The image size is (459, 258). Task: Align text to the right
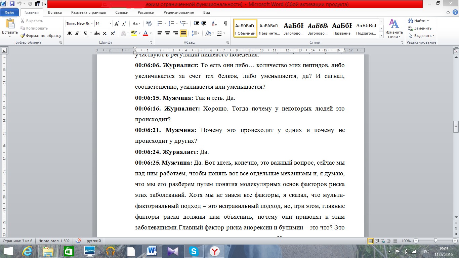[175, 33]
